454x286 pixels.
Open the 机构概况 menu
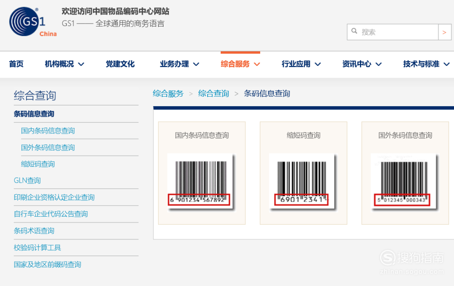click(59, 64)
